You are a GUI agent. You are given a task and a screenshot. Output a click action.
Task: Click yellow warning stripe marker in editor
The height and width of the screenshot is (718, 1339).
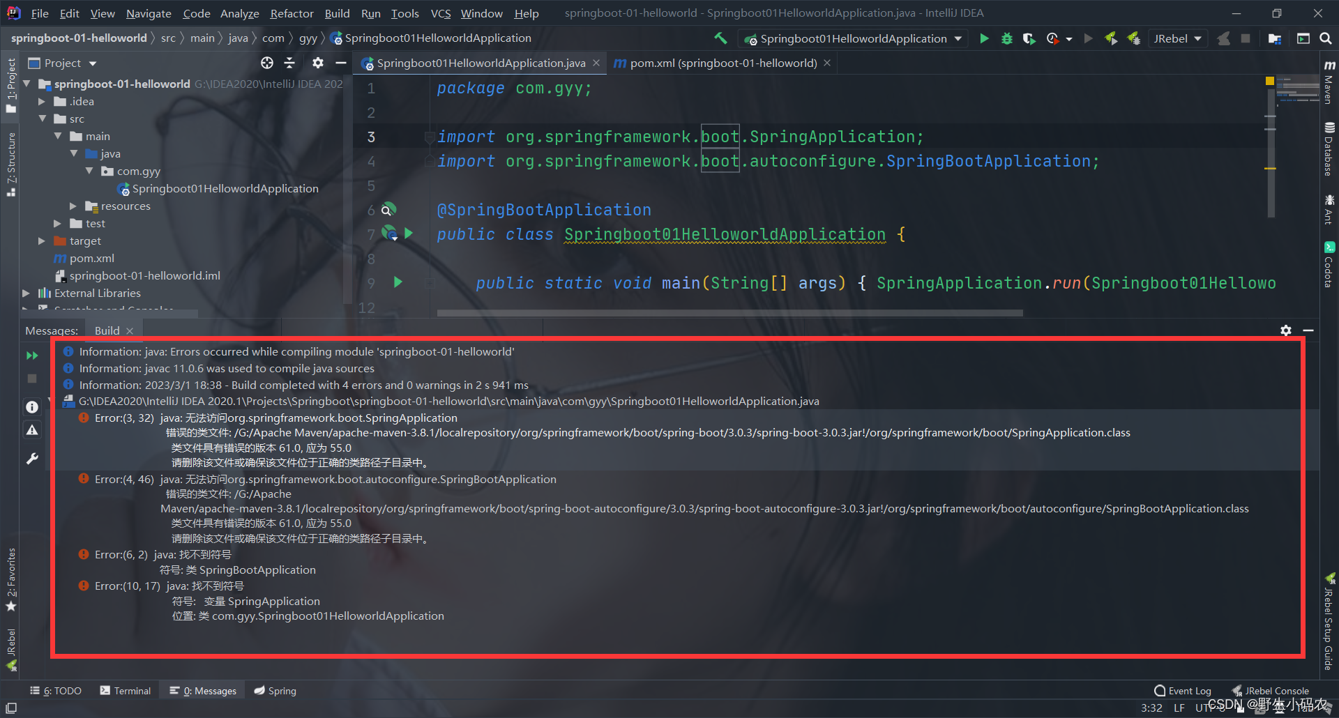coord(1271,168)
